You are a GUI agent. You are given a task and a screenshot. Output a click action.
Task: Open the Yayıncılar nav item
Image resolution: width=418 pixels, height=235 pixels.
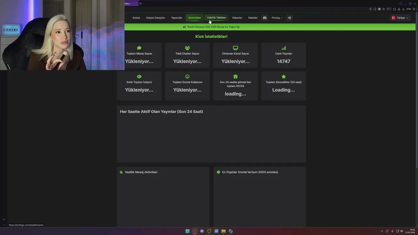pos(177,18)
